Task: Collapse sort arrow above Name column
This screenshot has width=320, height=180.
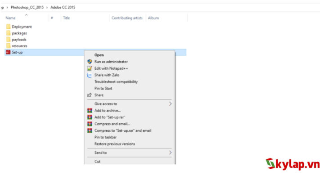Action: tap(26, 15)
